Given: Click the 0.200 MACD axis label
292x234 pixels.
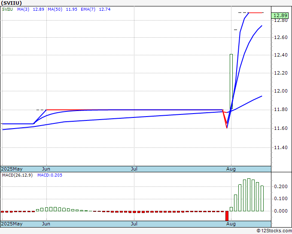Looking at the screenshot, I should [281, 186].
